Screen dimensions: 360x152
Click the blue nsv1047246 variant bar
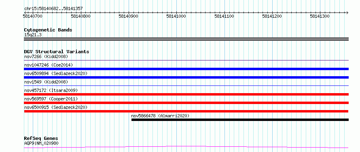[186, 69]
